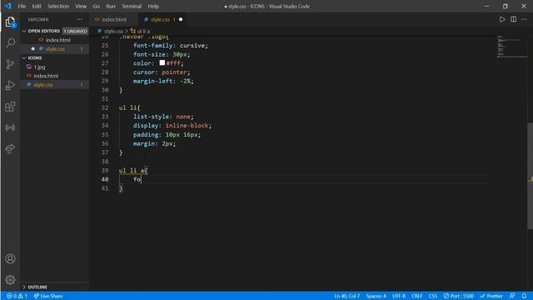The width and height of the screenshot is (533, 300).
Task: Open the Edit menu
Action: point(37,6)
